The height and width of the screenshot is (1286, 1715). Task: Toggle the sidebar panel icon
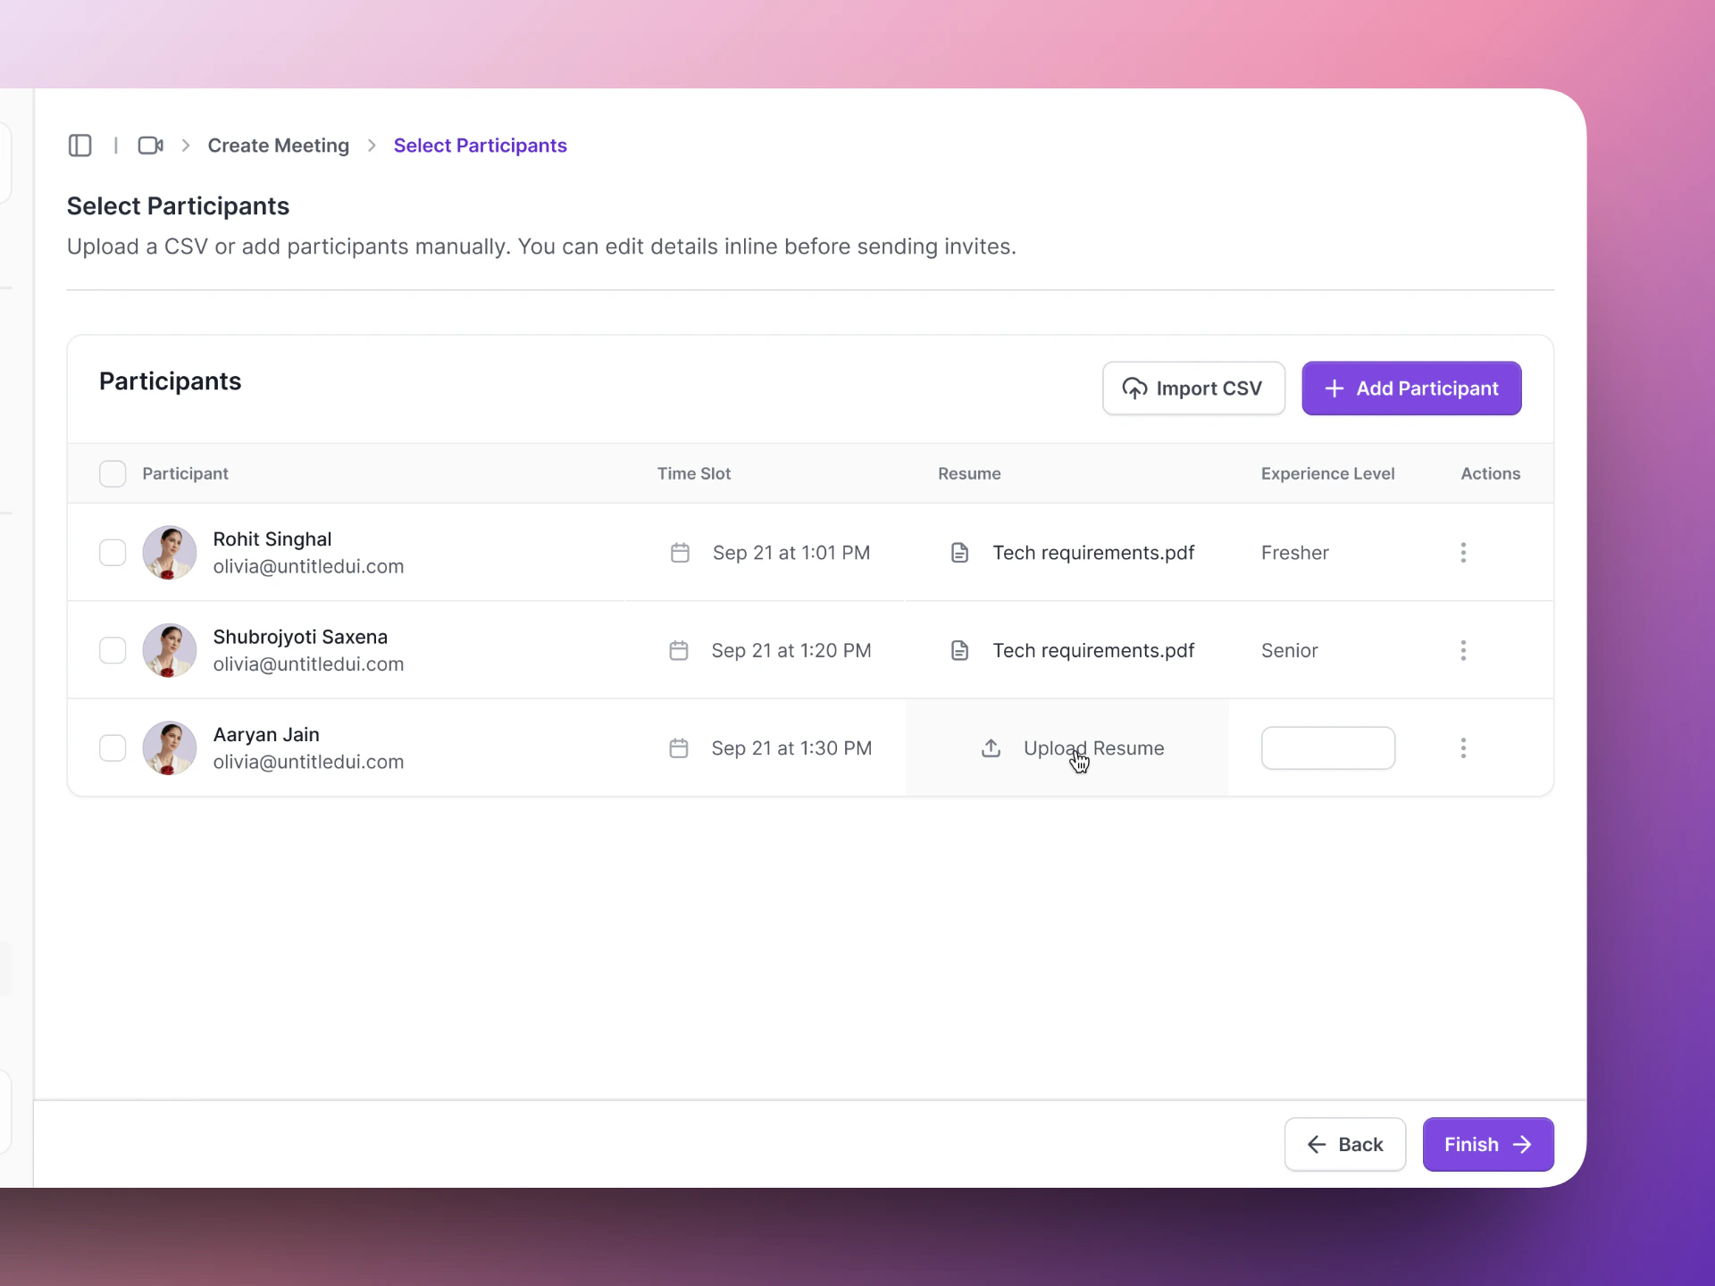tap(80, 146)
